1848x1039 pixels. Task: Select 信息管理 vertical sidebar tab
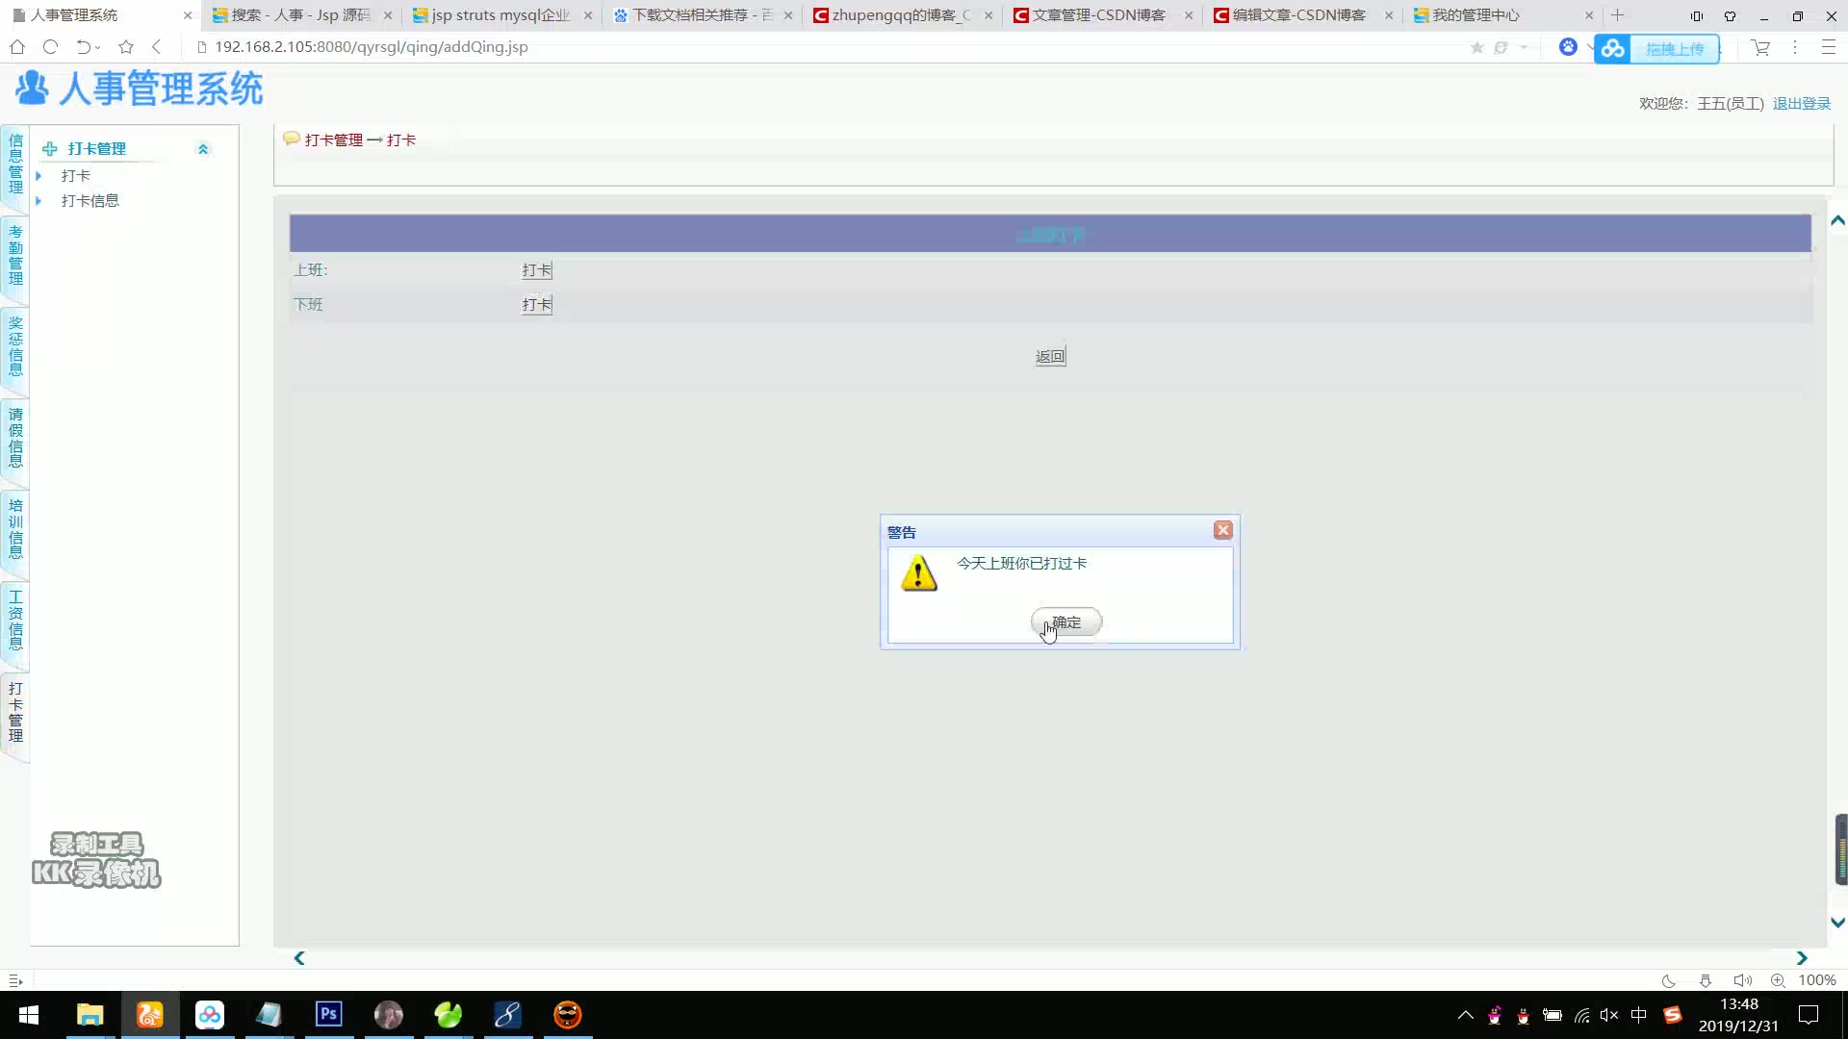(15, 165)
